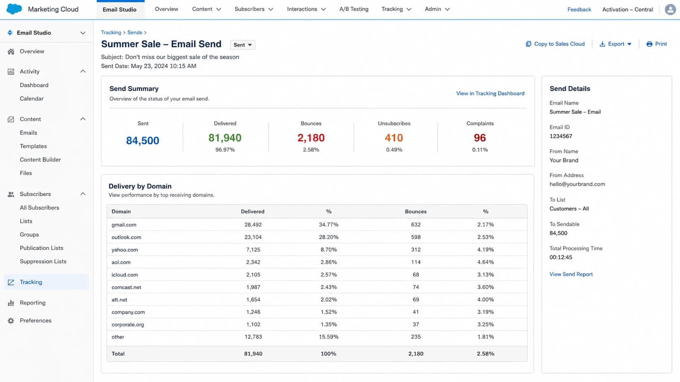
Task: Open the Content top menu chevron
Action: pyautogui.click(x=218, y=9)
